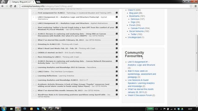Image resolution: width=198 pixels, height=111 pixels.
Task: Open Skype from the taskbar
Action: [x=38, y=109]
